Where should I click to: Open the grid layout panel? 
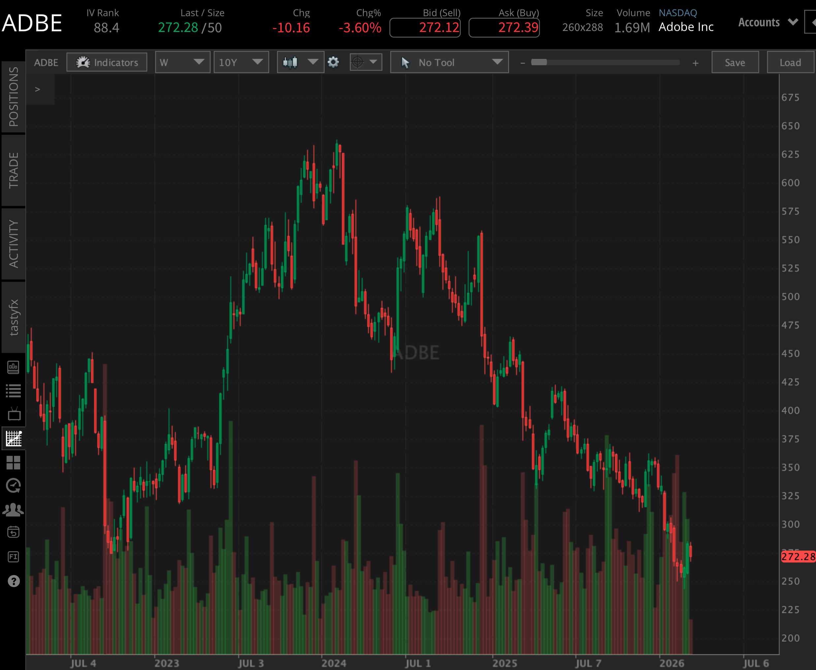(x=14, y=462)
